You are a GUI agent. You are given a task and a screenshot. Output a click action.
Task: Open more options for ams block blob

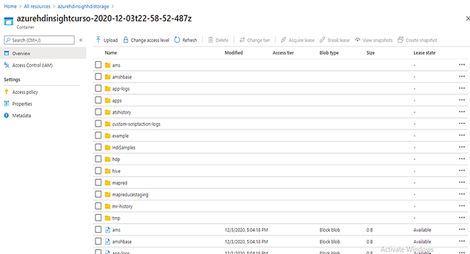pos(462,229)
